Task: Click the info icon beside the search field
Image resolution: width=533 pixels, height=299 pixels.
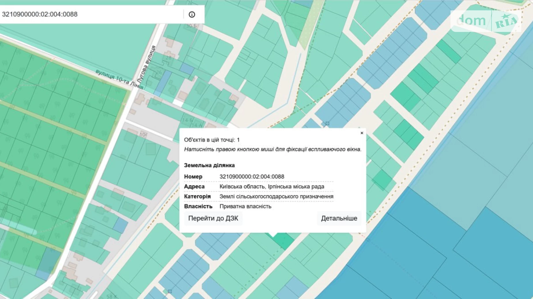Action: (192, 14)
